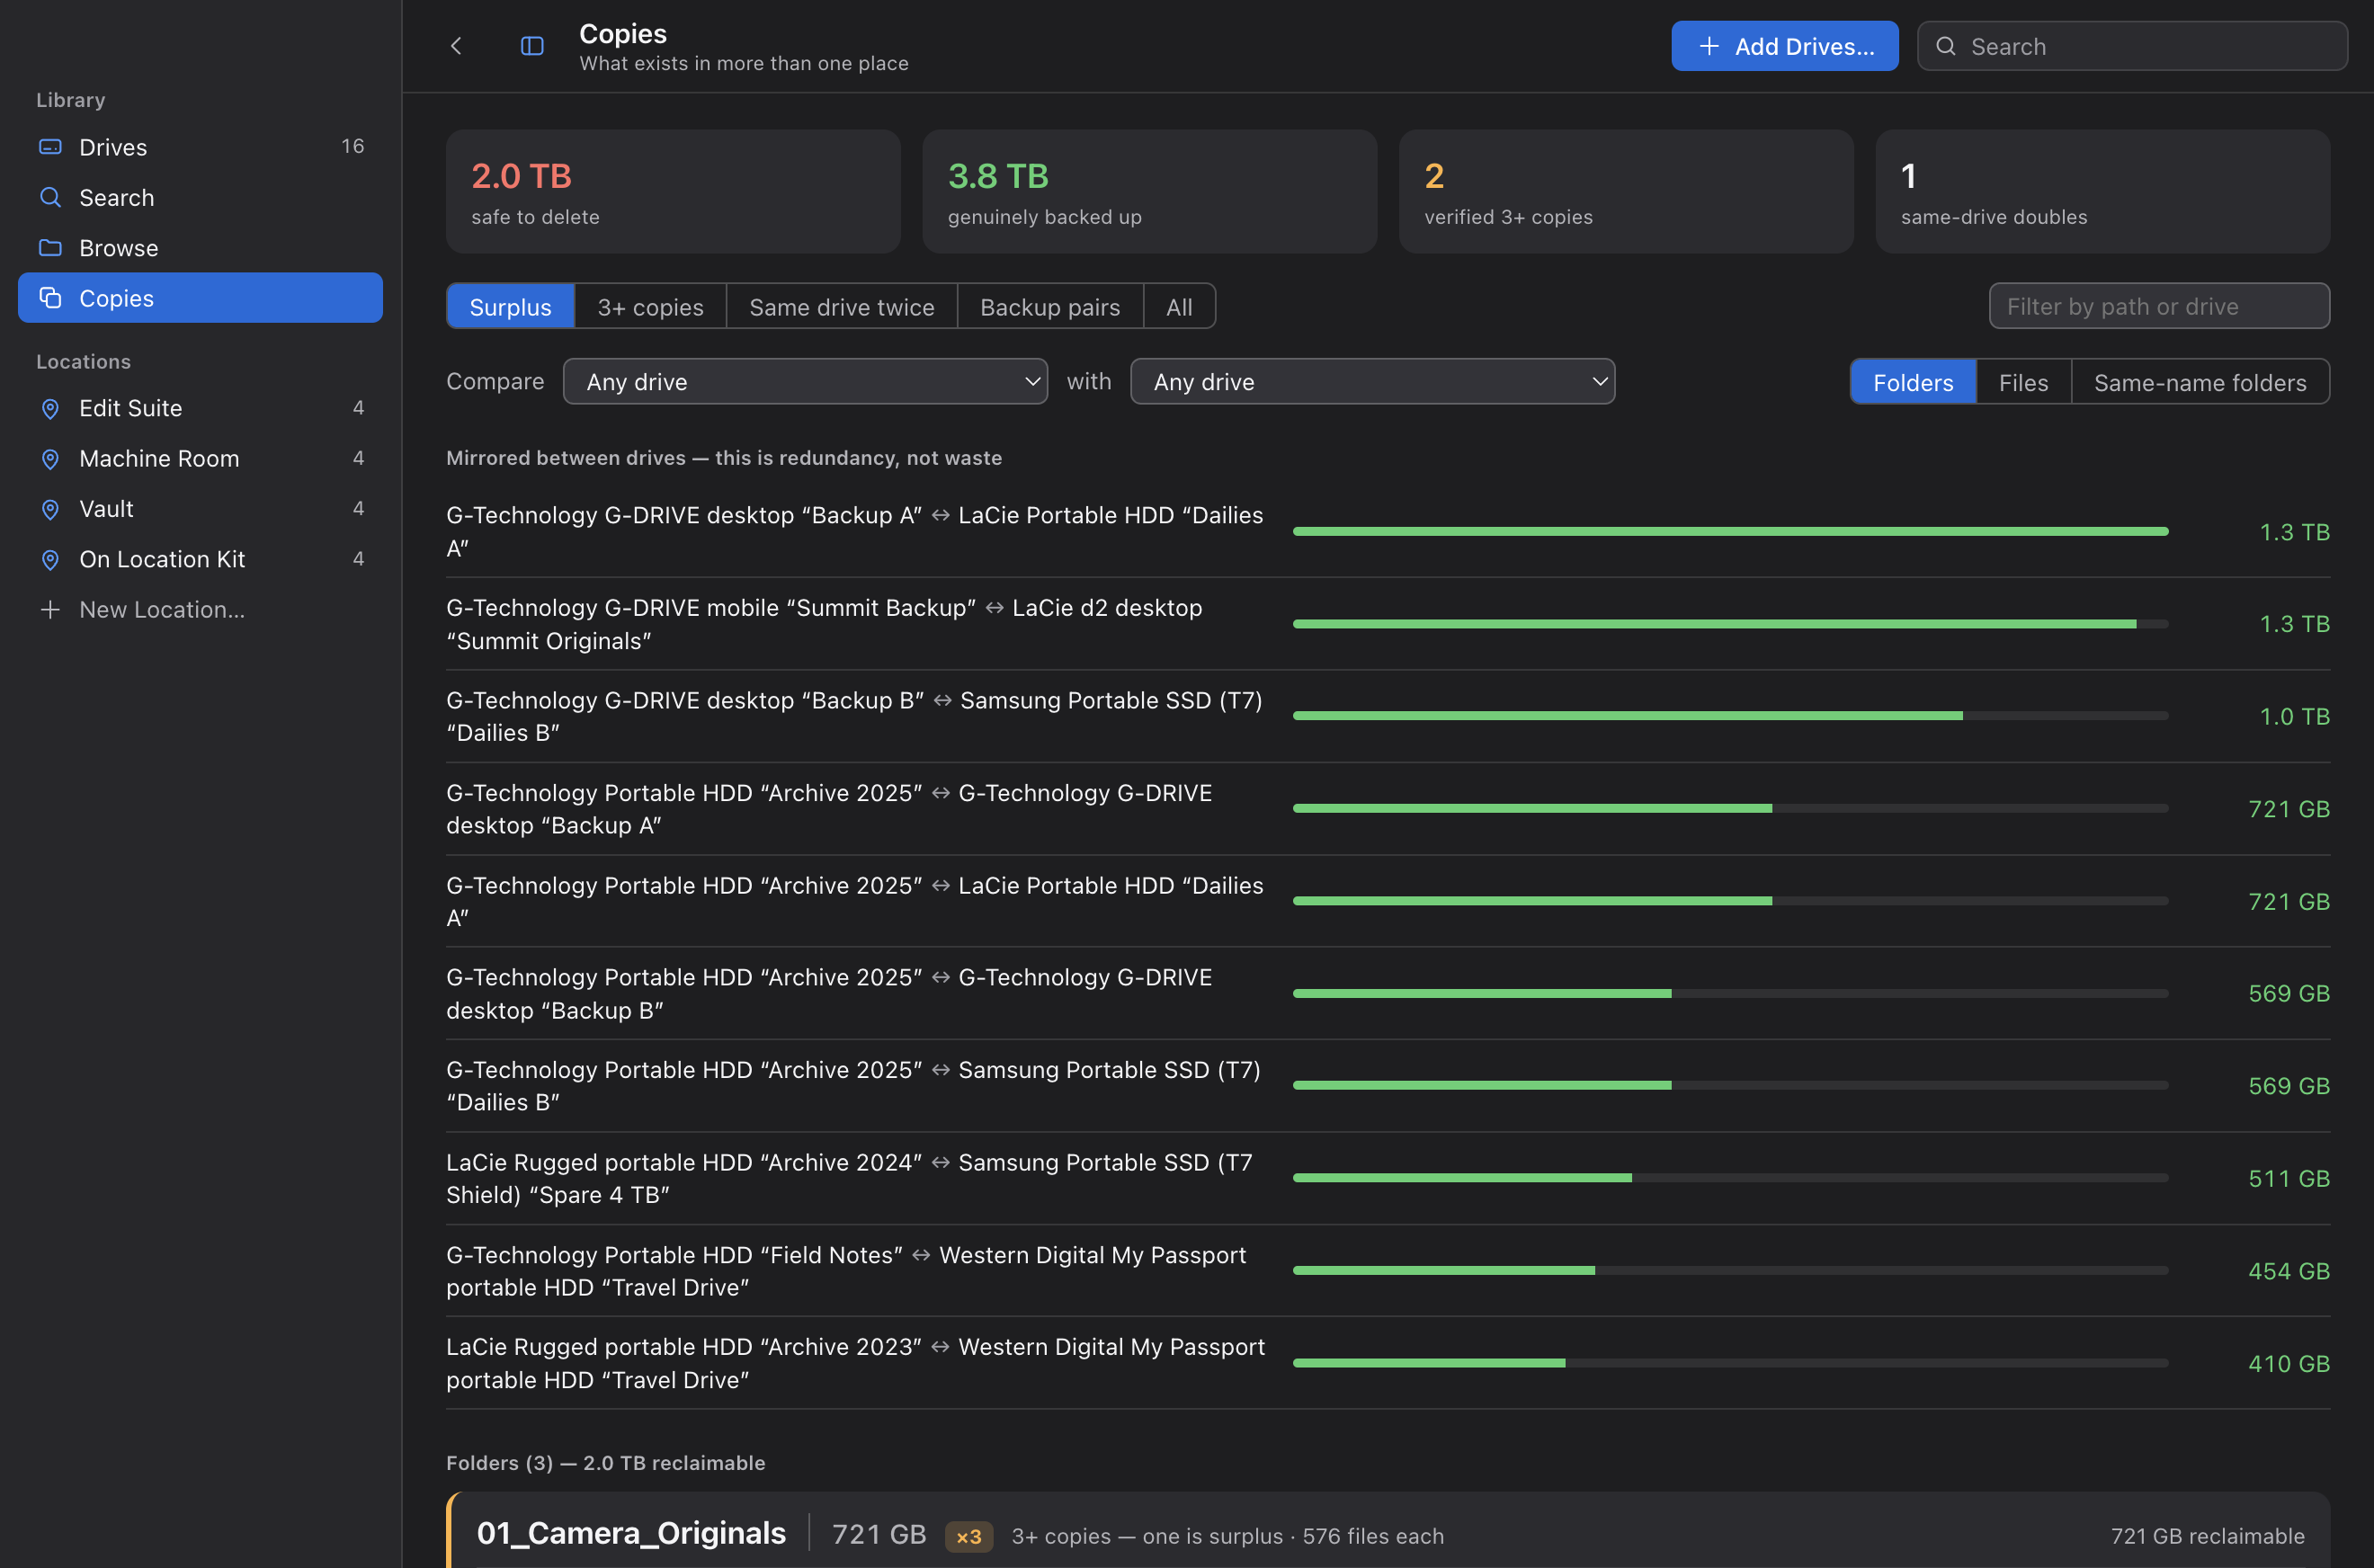
Task: Switch to the Backup pairs tab
Action: pyautogui.click(x=1050, y=307)
